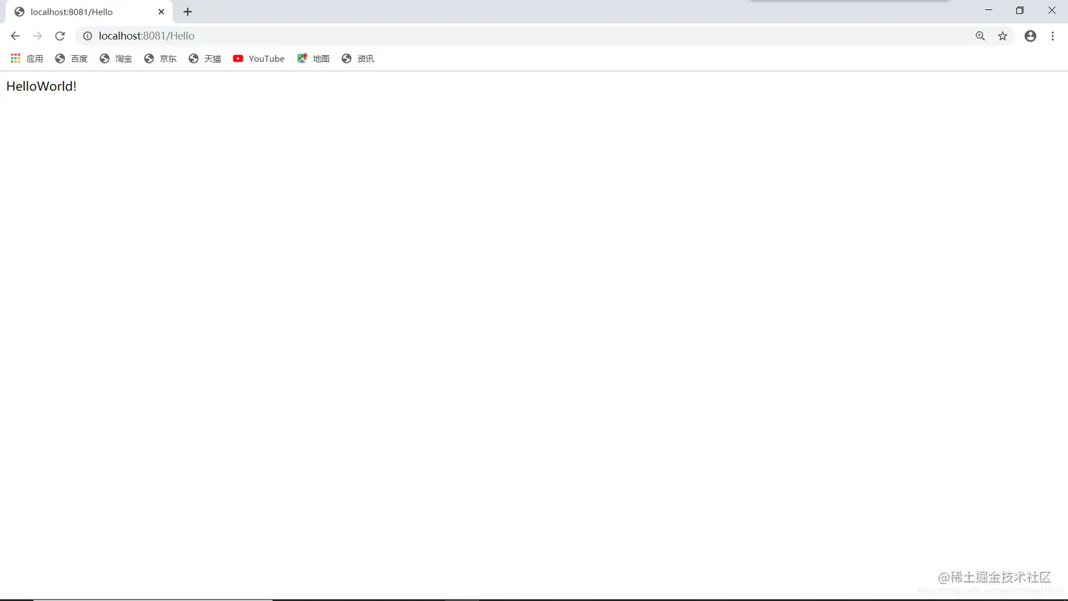1068x601 pixels.
Task: Open the YouTube bookmark
Action: tap(259, 59)
